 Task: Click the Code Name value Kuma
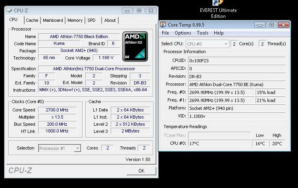59,43
